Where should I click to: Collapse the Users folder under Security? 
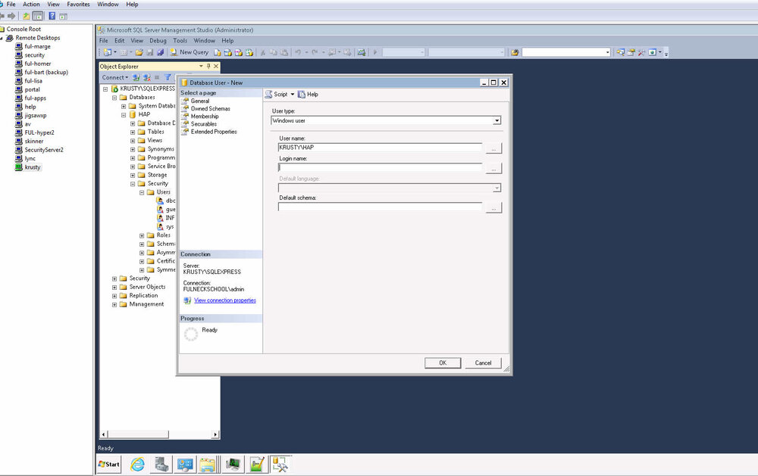point(142,193)
